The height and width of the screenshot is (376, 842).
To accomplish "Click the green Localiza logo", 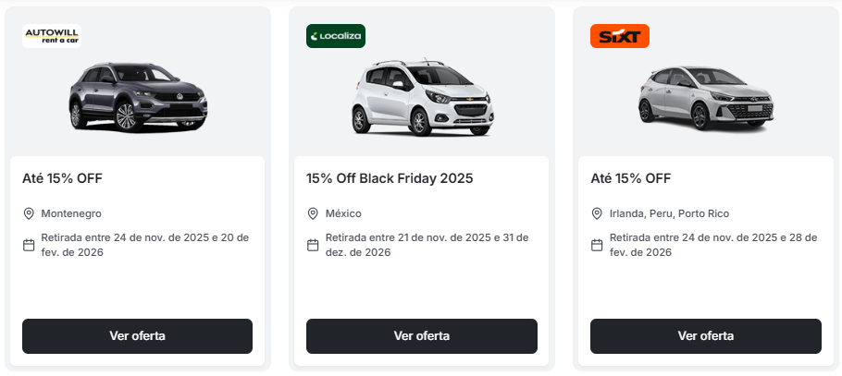I will pyautogui.click(x=336, y=36).
